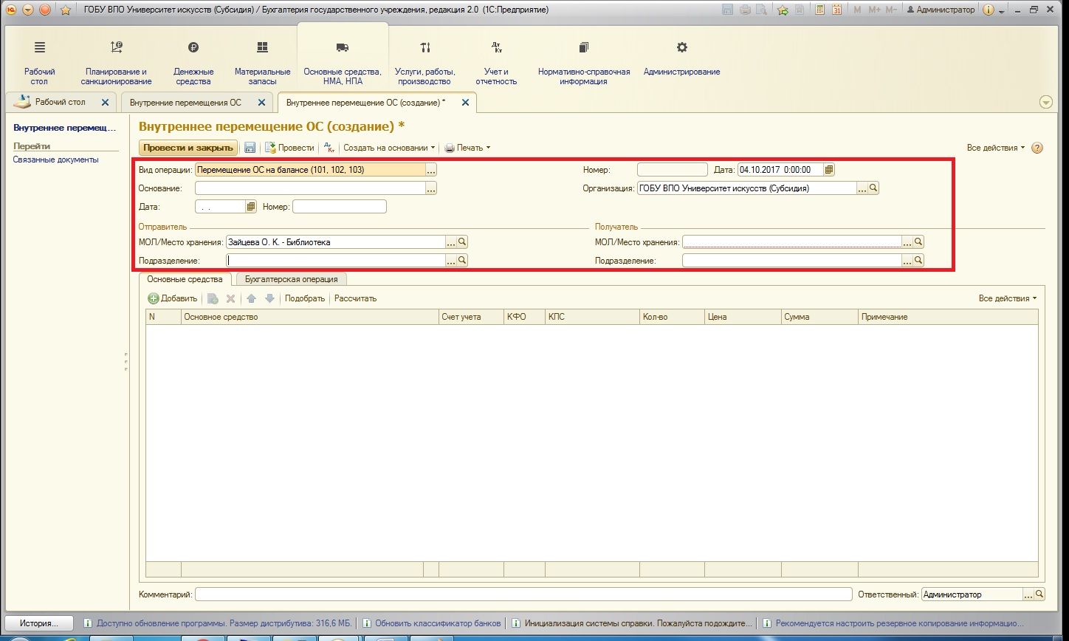
Task: Click magnifier icon beside Организация field
Action: 873,188
